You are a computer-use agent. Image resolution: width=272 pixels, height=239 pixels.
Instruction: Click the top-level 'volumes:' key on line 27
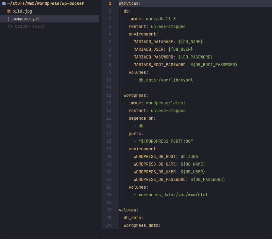[x=129, y=210]
